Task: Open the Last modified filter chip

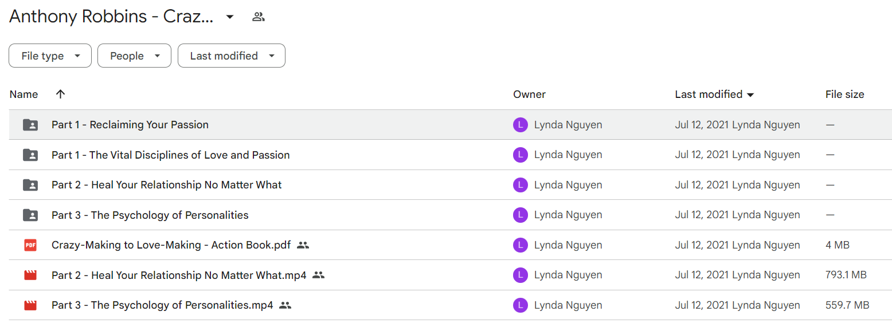Action: (x=232, y=56)
